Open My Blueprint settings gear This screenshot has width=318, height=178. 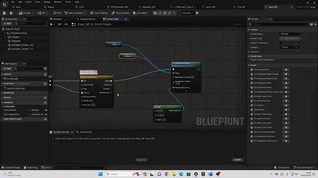pyautogui.click(x=45, y=69)
